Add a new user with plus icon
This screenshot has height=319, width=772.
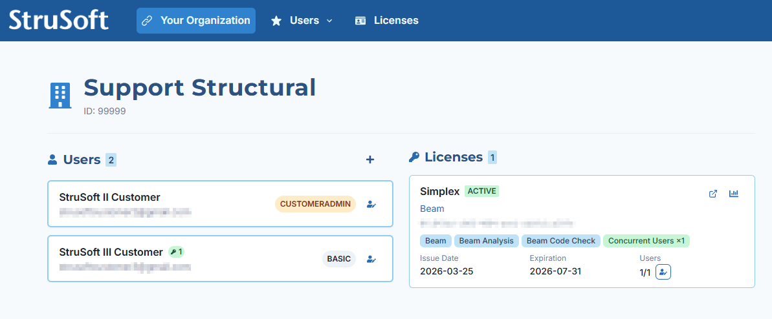[x=370, y=159]
